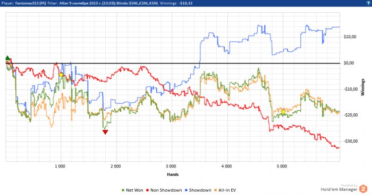Click the 2 000 x-axis label

(x=115, y=166)
